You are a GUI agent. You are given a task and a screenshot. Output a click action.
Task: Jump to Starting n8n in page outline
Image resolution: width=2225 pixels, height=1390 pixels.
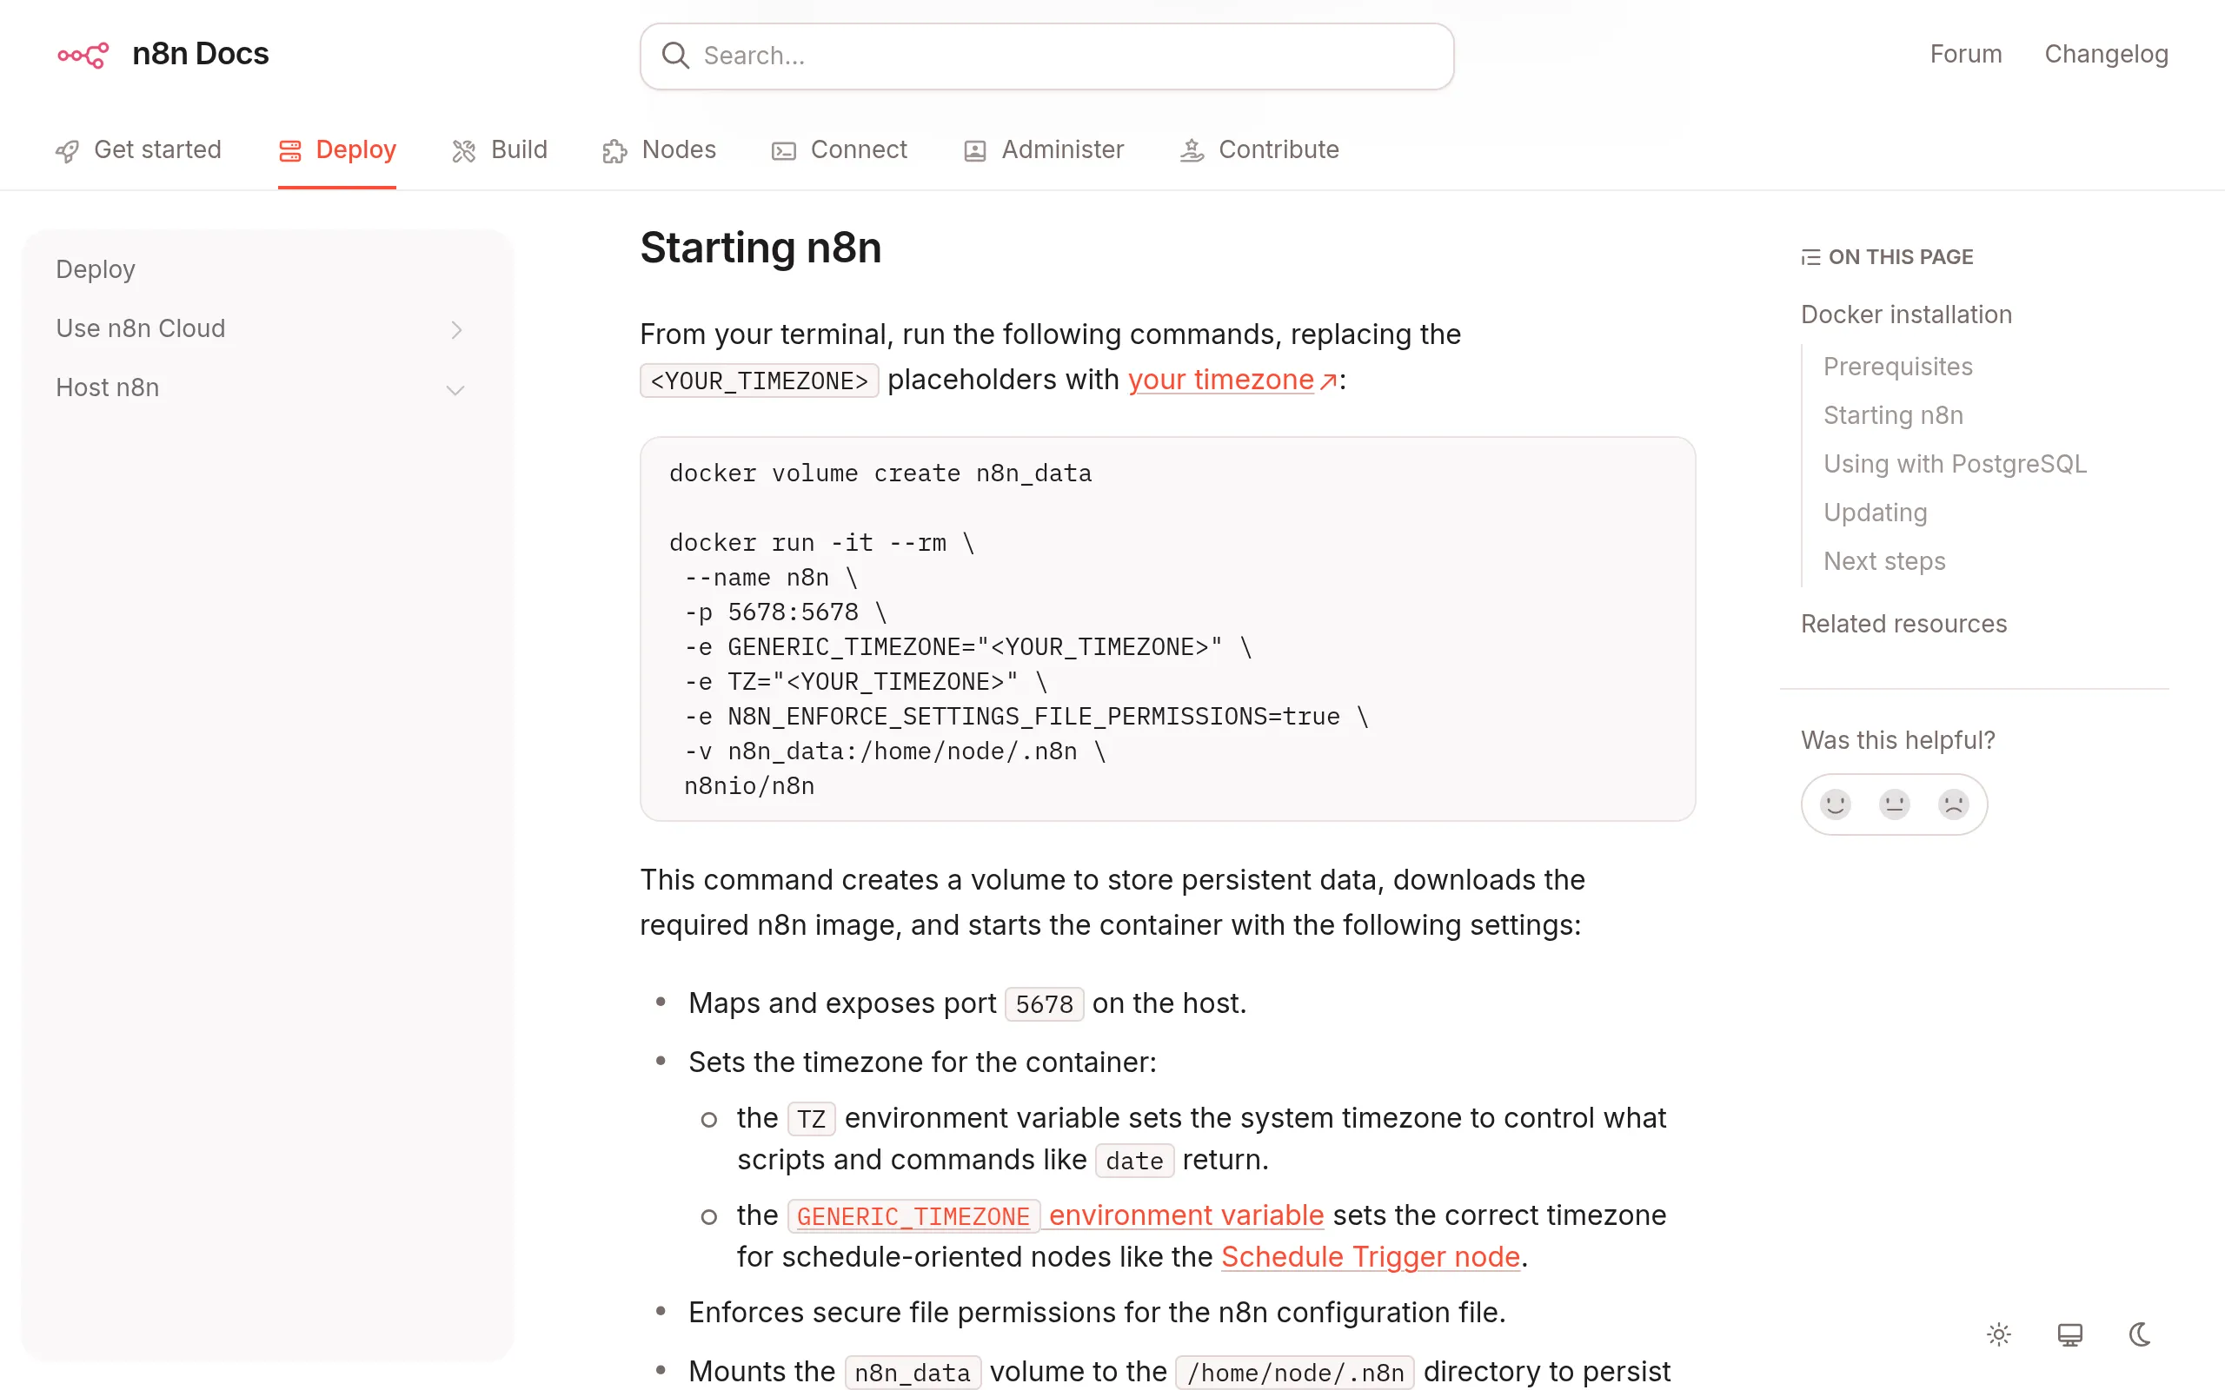1893,415
